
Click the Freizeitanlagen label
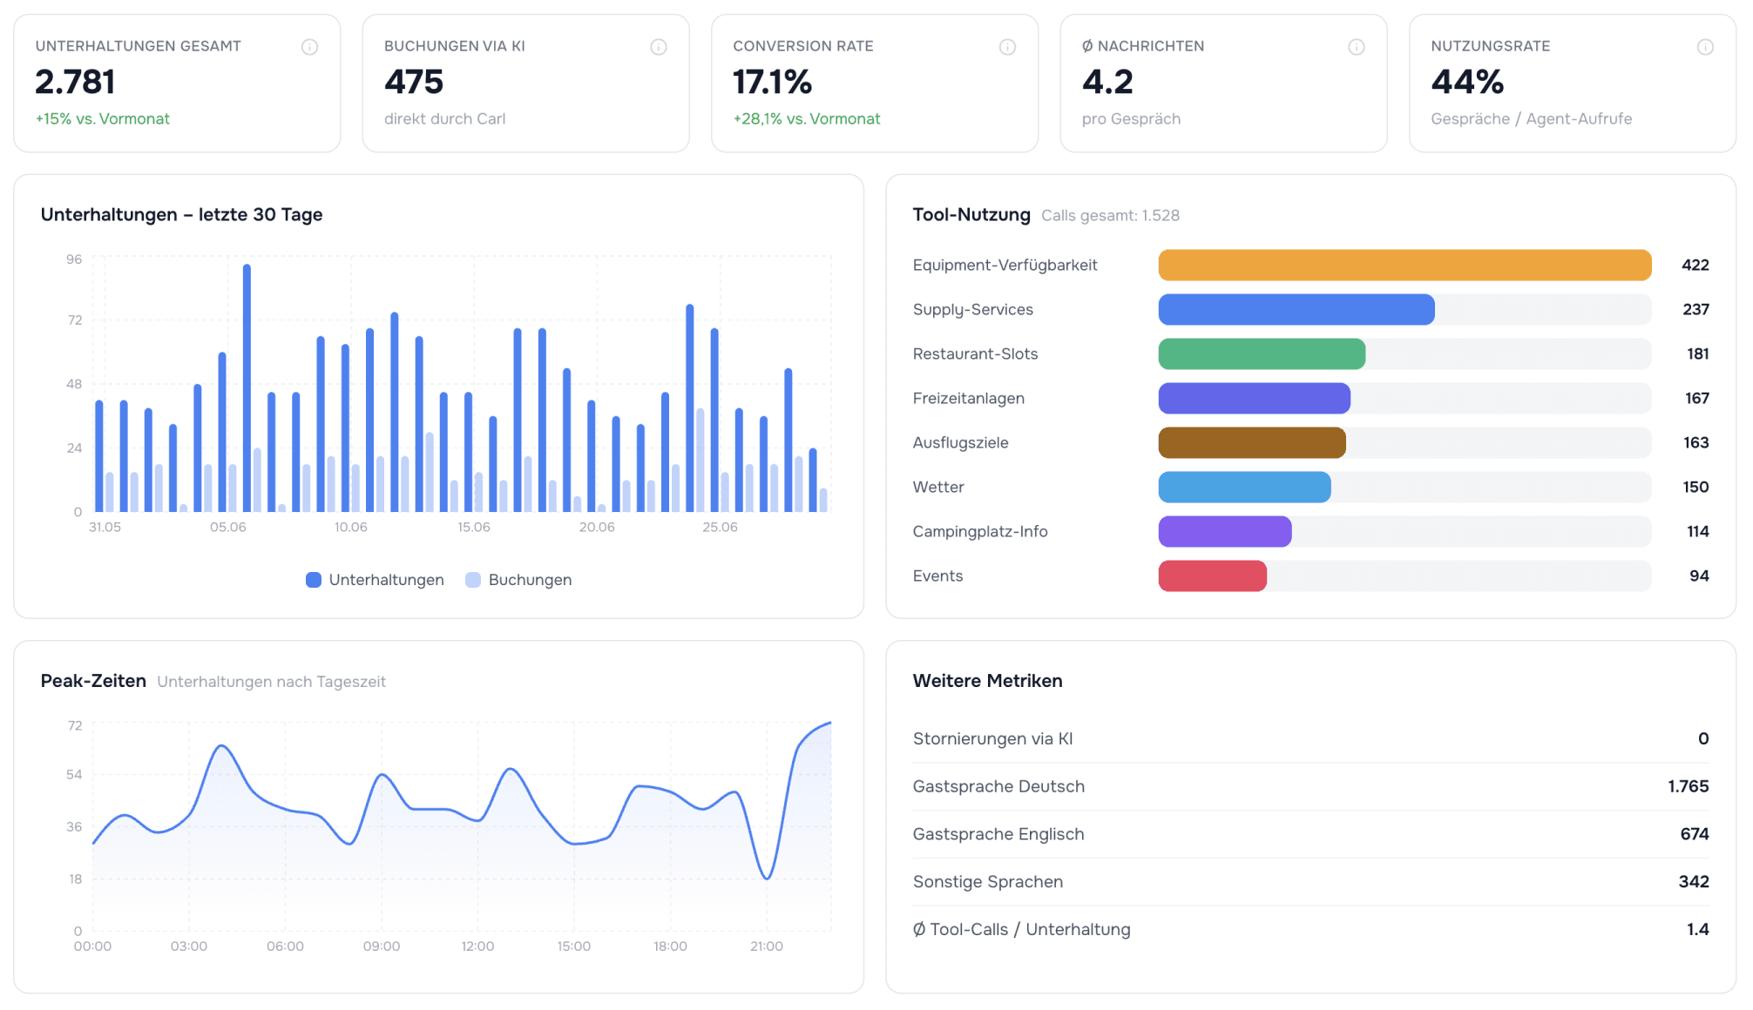coord(968,399)
